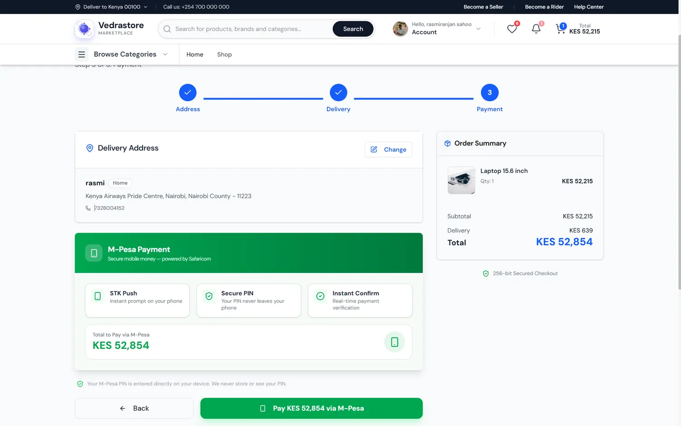Click the Order Summary box icon
This screenshot has width=681, height=426.
pyautogui.click(x=448, y=144)
